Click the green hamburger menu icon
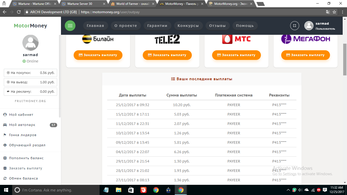Viewport: 347px width, 195px height. coord(70,26)
